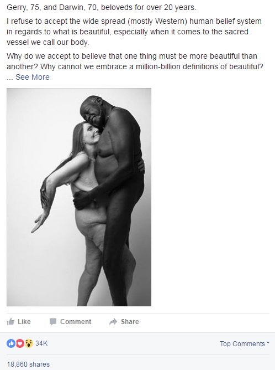Click the Like text label
Image resolution: width=275 pixels, height=370 pixels.
click(x=24, y=322)
